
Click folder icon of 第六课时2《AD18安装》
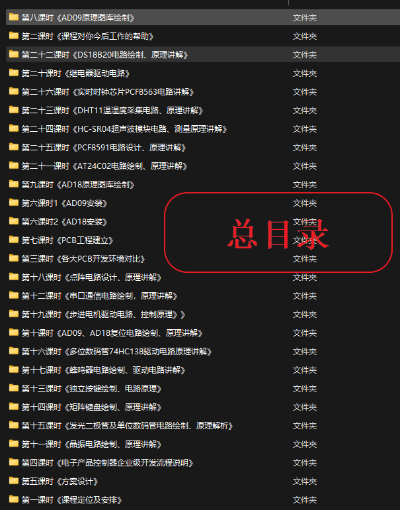14,221
